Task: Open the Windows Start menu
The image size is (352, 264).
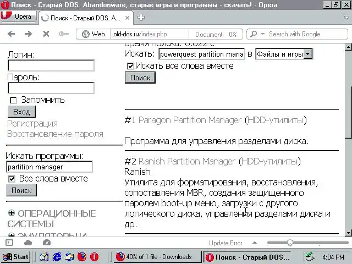Action: [16, 257]
